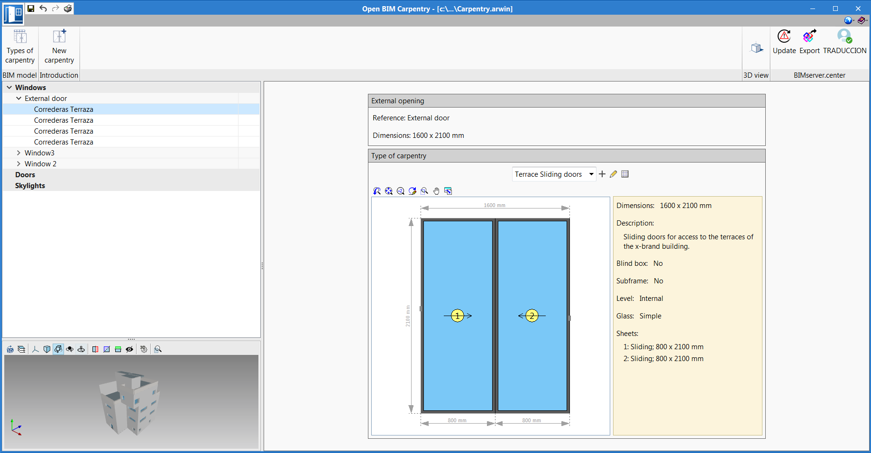The height and width of the screenshot is (453, 871).
Task: Collapse the External door tree node
Action: [x=19, y=98]
